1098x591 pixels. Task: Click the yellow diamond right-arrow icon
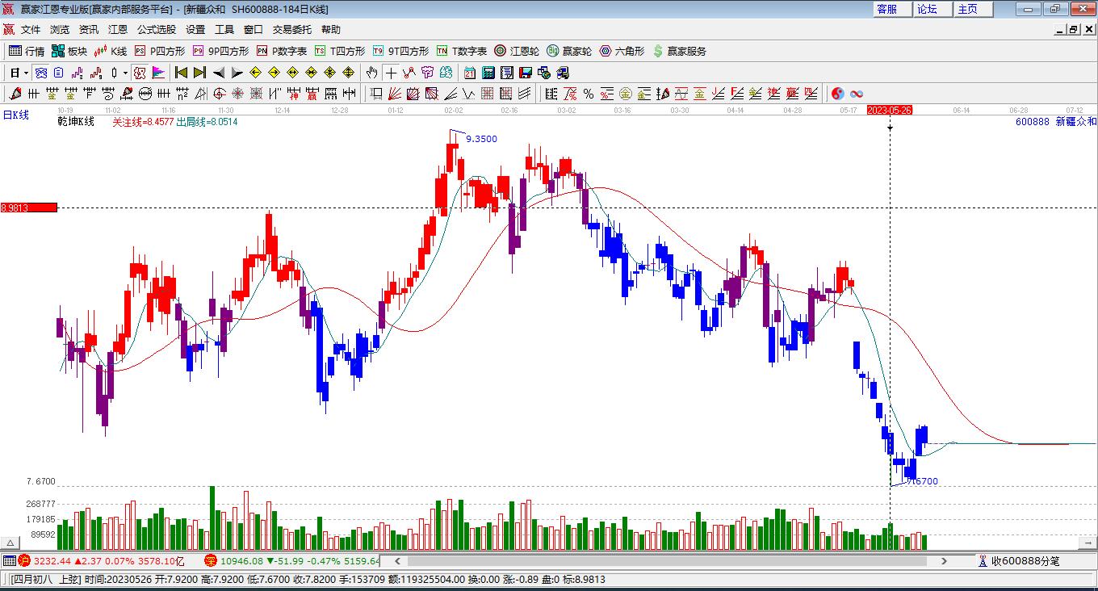click(274, 73)
